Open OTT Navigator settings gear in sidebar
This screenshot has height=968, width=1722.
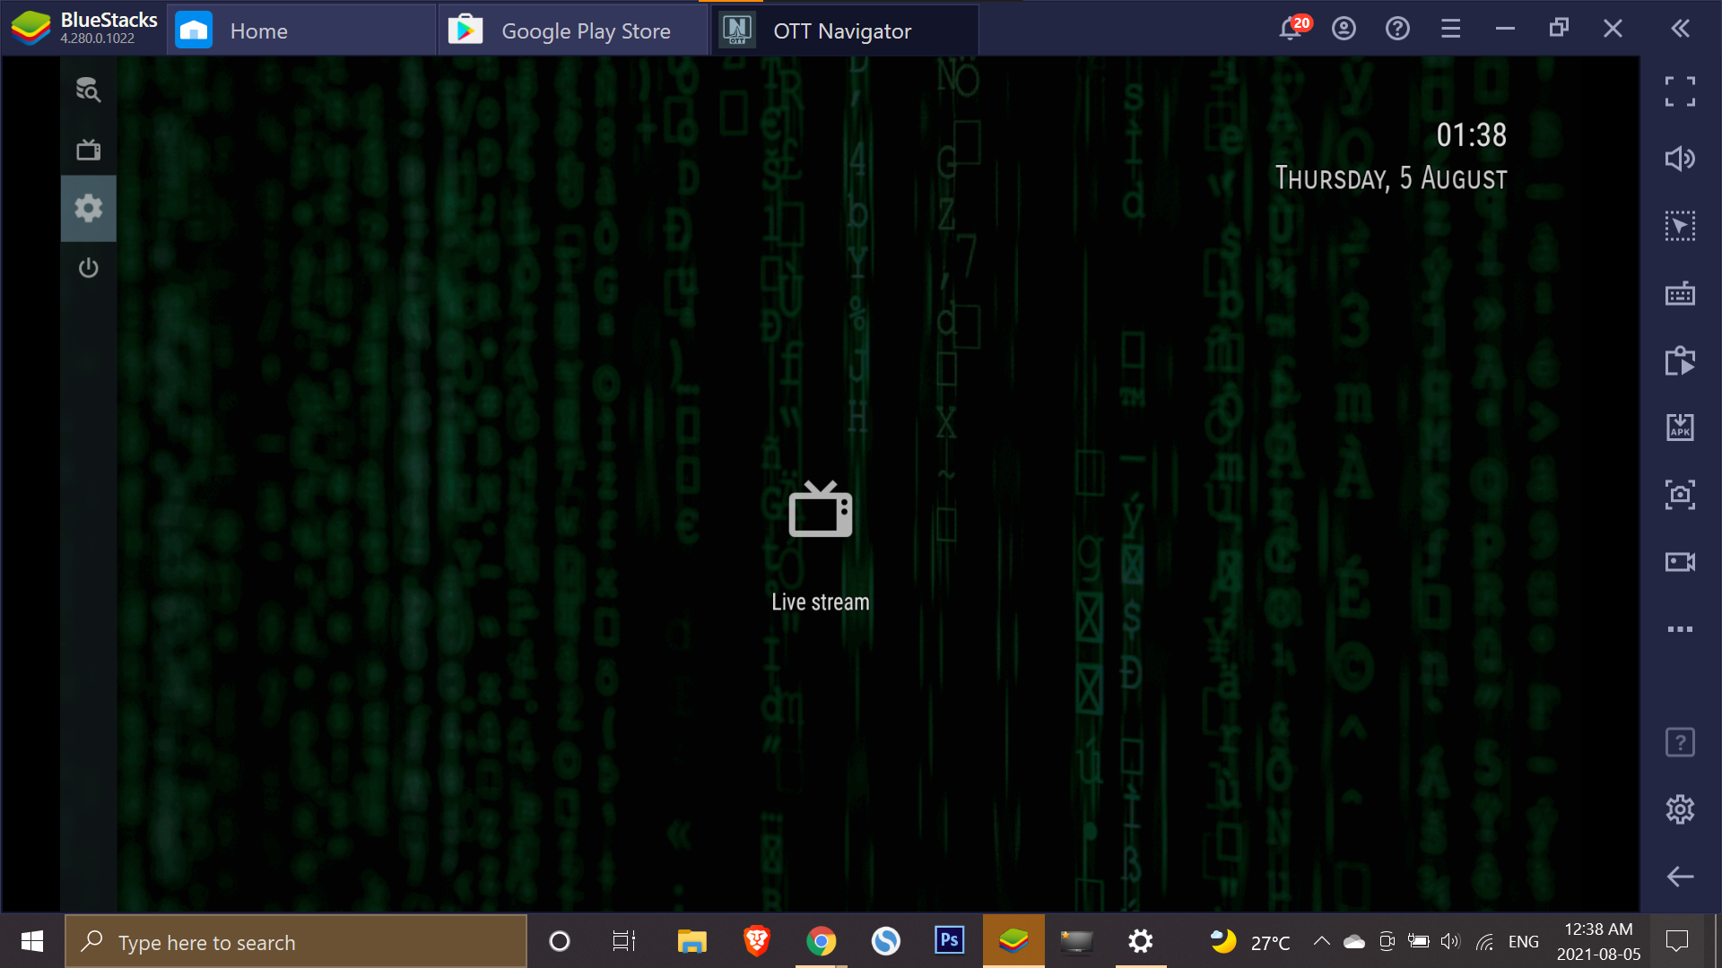click(88, 209)
